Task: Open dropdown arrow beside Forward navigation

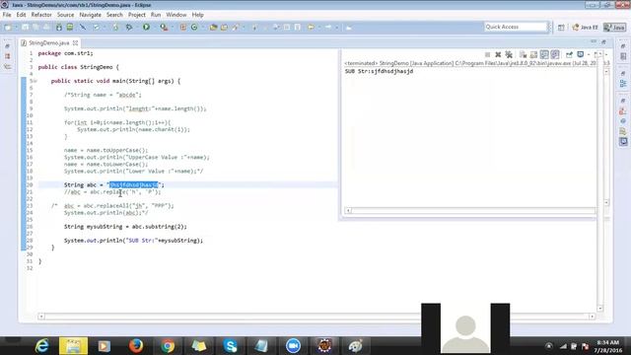Action: click(337, 28)
